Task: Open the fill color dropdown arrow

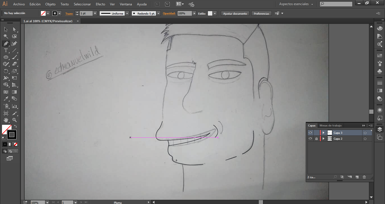Action: (x=48, y=13)
